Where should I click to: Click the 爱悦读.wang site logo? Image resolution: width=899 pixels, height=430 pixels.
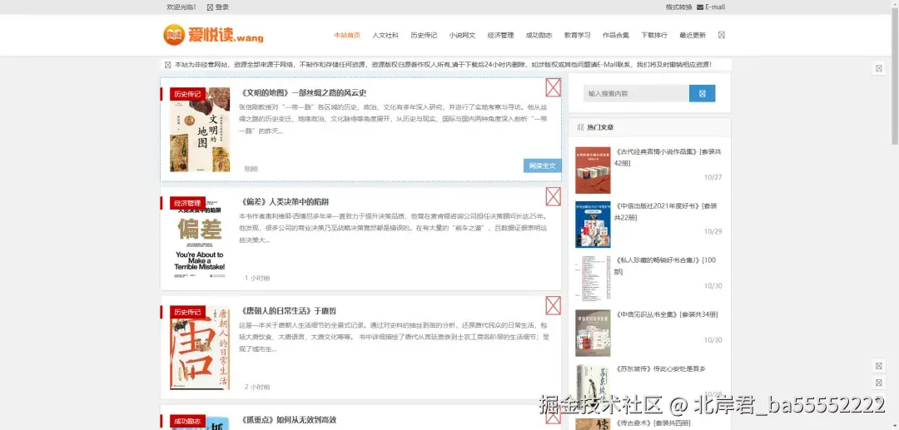[x=213, y=35]
